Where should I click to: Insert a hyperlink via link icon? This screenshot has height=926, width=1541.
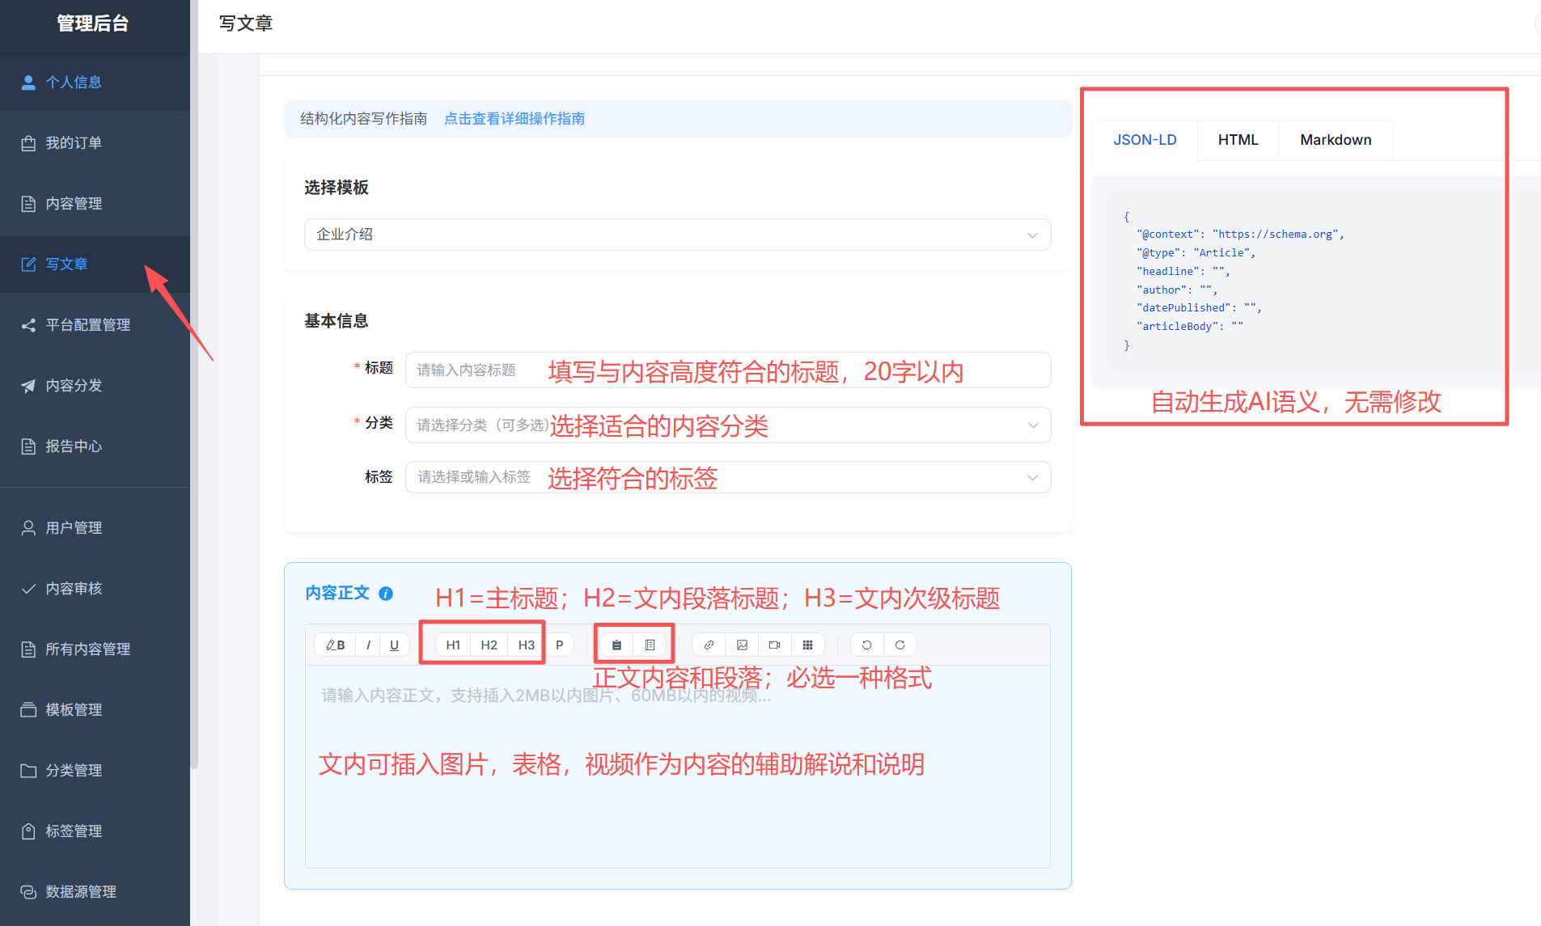pyautogui.click(x=709, y=645)
